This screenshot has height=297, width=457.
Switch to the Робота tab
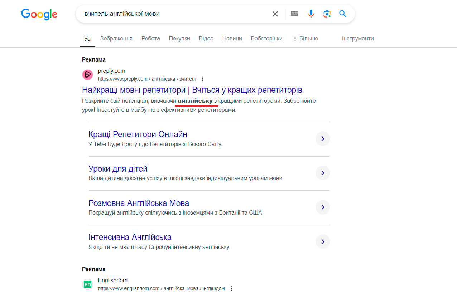[151, 38]
